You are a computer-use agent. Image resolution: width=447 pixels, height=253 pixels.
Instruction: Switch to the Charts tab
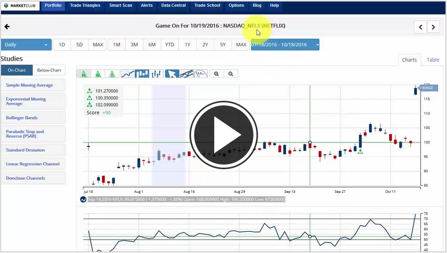(409, 60)
